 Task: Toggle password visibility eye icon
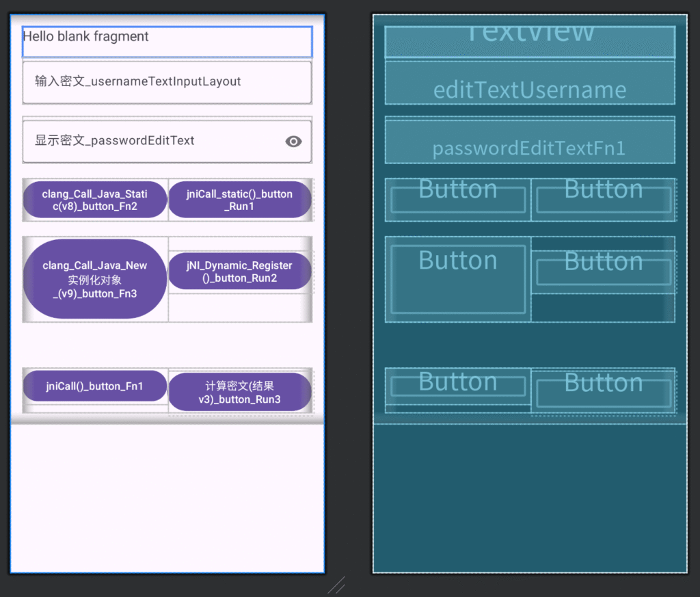click(293, 142)
